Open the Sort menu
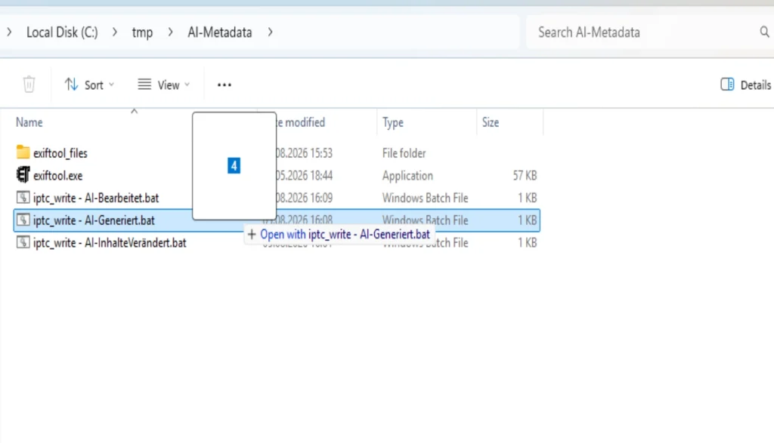 point(89,85)
